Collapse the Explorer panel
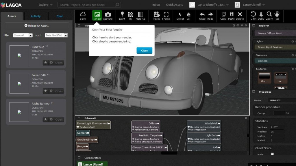296x166 pixels. (x=254, y=25)
